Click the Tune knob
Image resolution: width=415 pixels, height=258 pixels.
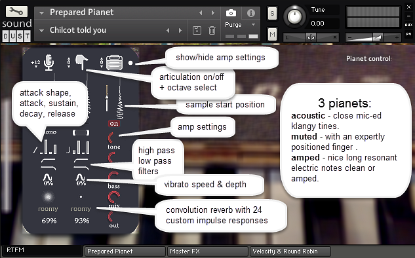[294, 16]
